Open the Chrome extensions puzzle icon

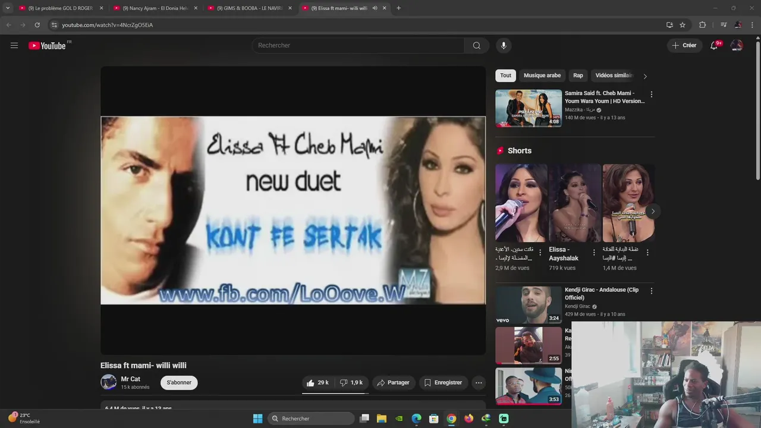pyautogui.click(x=702, y=25)
